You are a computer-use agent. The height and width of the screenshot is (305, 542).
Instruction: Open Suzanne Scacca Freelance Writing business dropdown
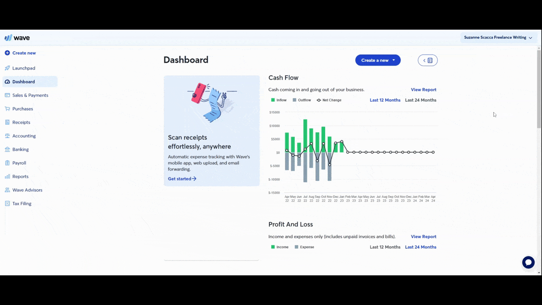[x=498, y=38]
